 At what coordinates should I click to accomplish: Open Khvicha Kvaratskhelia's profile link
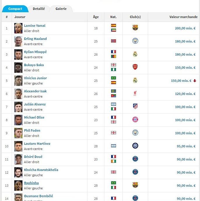pyautogui.click(x=41, y=170)
